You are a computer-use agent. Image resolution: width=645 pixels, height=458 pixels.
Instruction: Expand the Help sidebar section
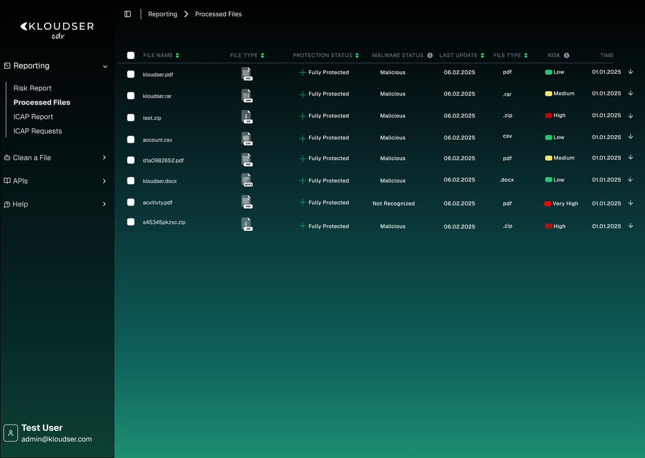pos(104,204)
